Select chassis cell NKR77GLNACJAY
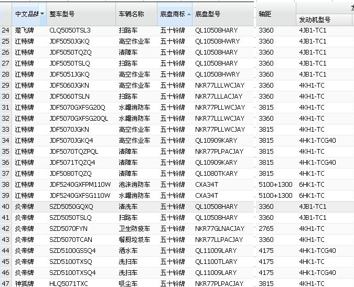This screenshot has width=354, height=287. coord(220,229)
